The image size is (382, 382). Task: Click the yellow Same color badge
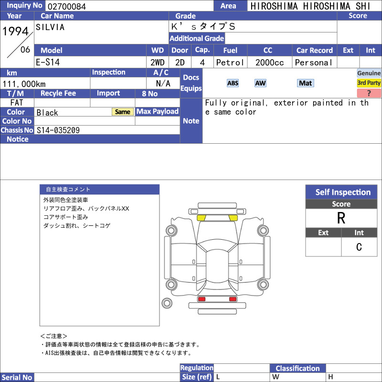(123, 112)
